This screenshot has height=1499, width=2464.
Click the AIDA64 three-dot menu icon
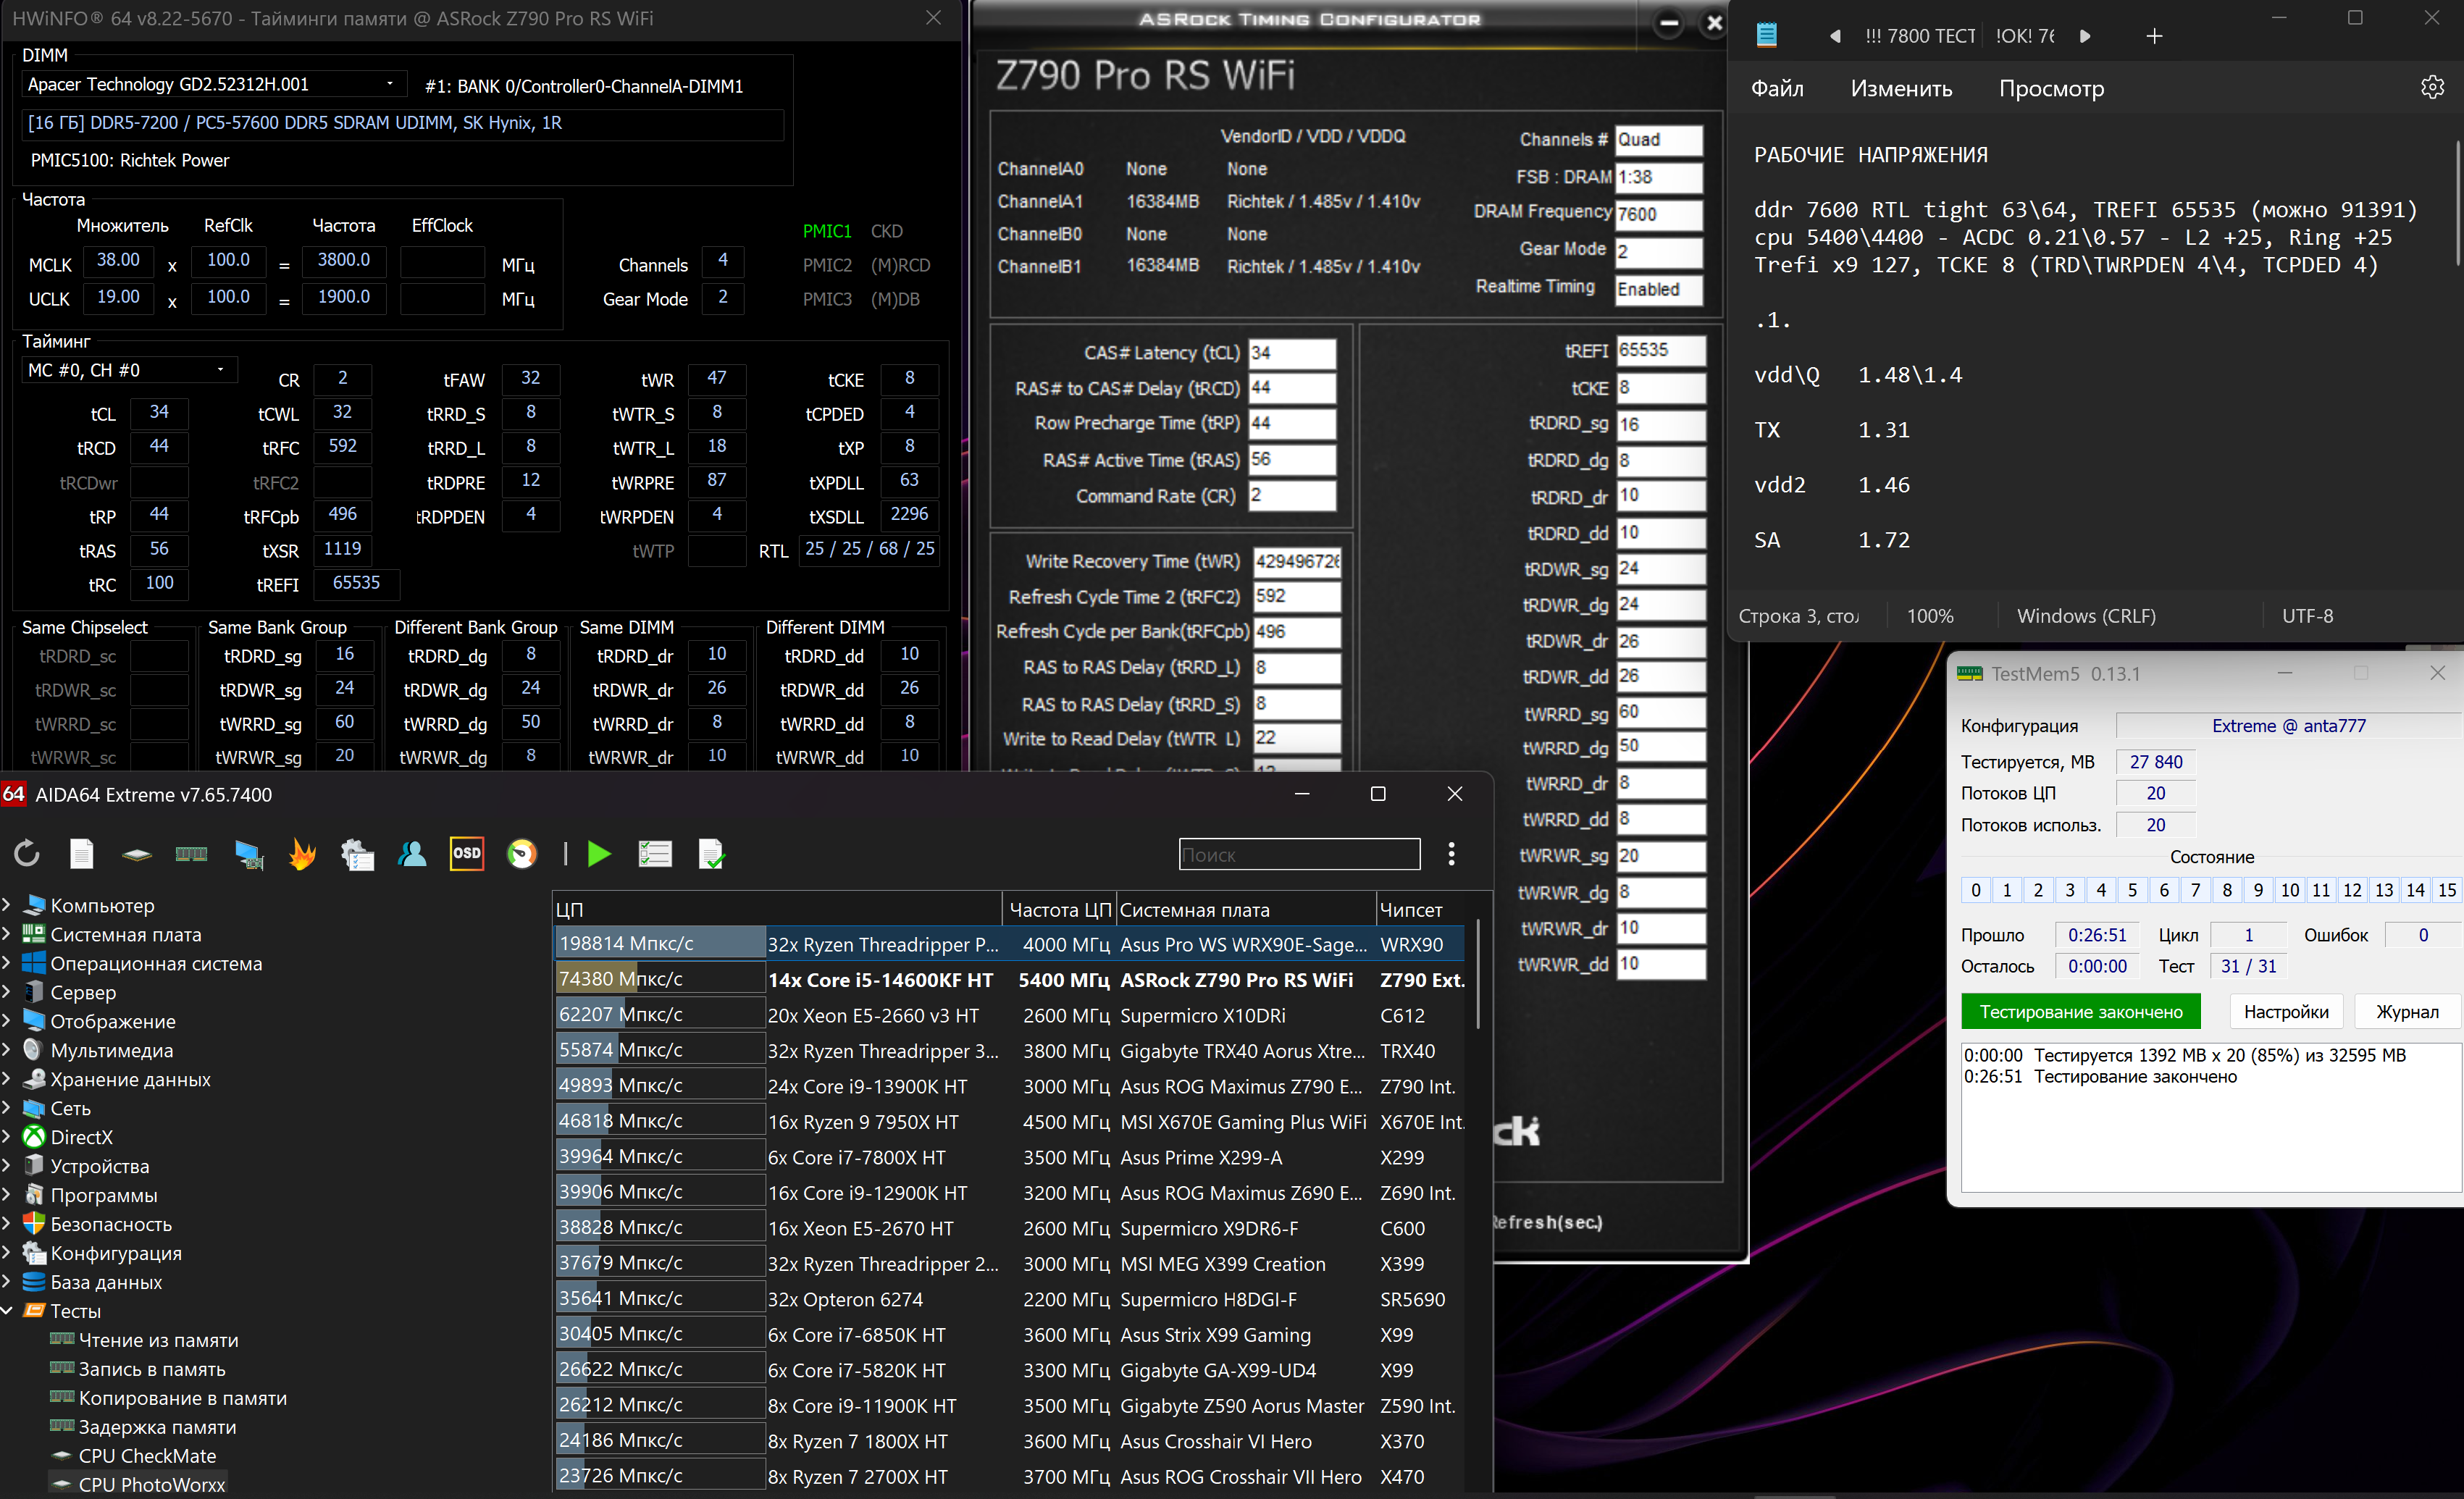point(1451,854)
